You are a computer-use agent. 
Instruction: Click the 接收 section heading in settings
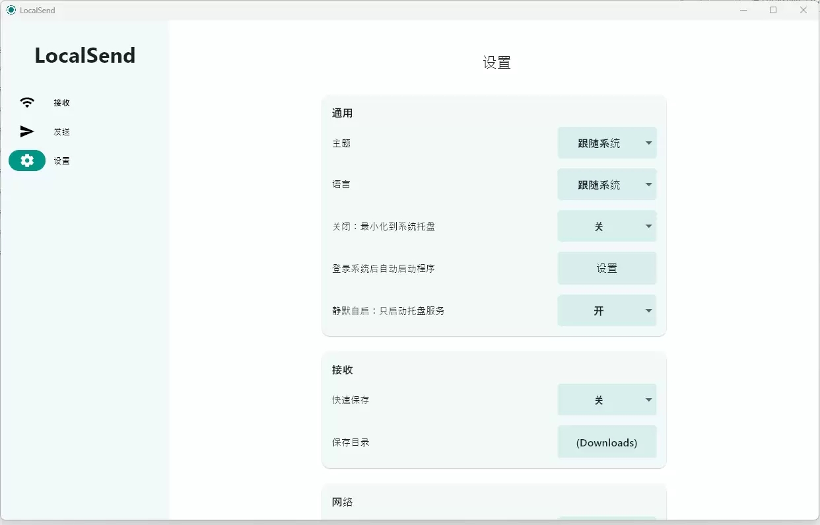pos(343,370)
